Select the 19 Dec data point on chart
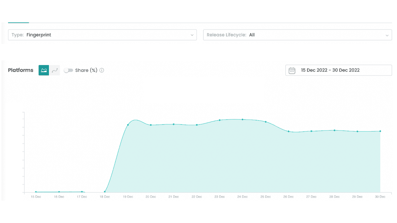397x223 pixels. (128, 125)
